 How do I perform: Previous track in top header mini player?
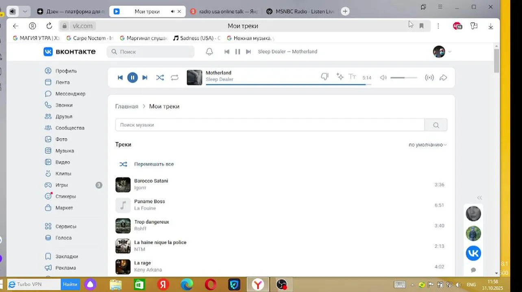227,52
